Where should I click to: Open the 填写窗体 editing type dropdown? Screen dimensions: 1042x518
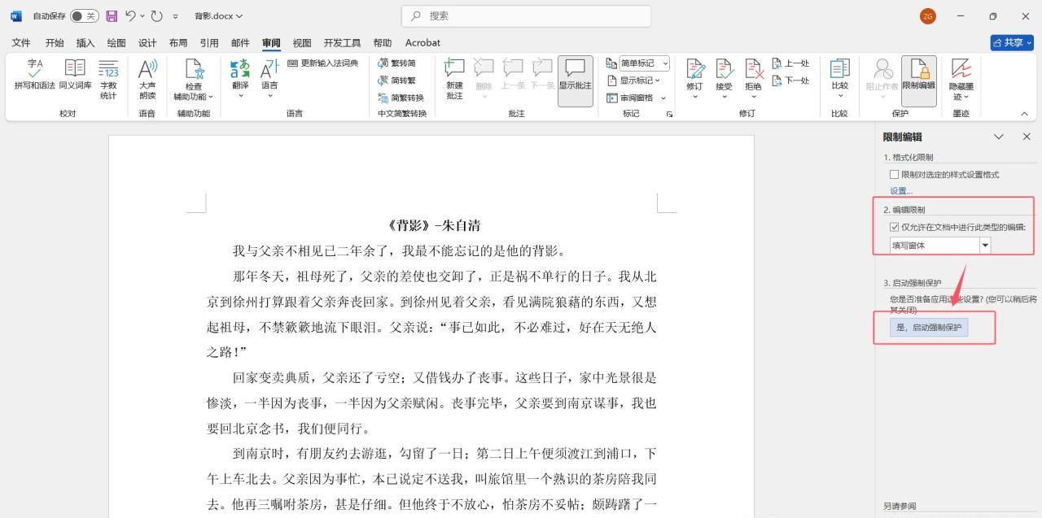[x=985, y=244]
